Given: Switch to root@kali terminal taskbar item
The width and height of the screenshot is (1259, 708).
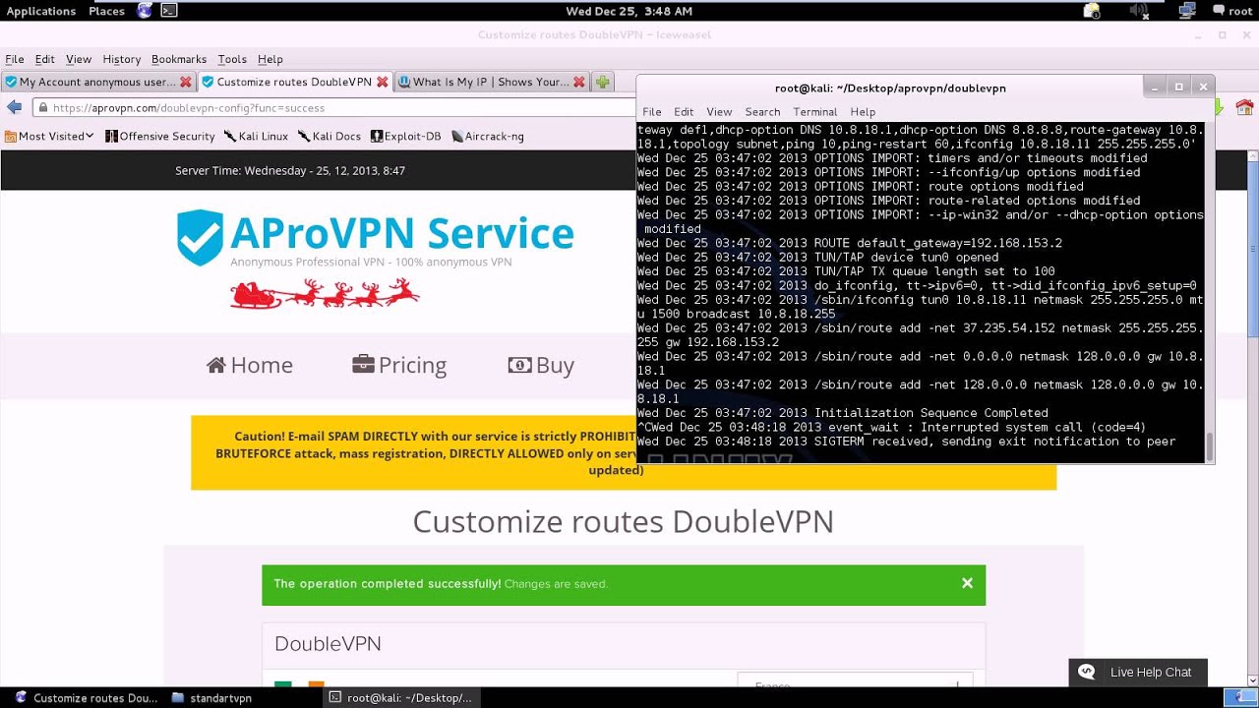Looking at the screenshot, I should click(x=400, y=698).
